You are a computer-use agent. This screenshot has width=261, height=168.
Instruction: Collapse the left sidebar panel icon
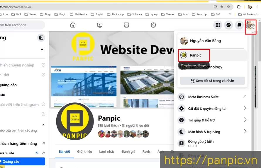(41, 38)
